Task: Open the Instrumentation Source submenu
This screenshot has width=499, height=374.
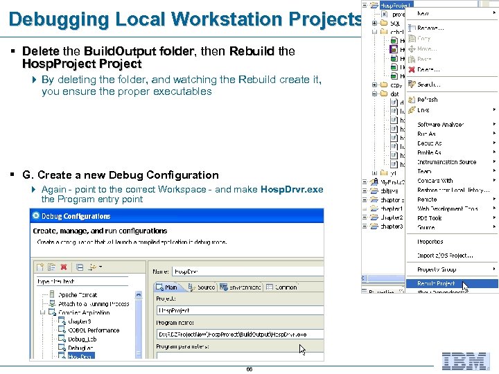Action: tap(452, 162)
